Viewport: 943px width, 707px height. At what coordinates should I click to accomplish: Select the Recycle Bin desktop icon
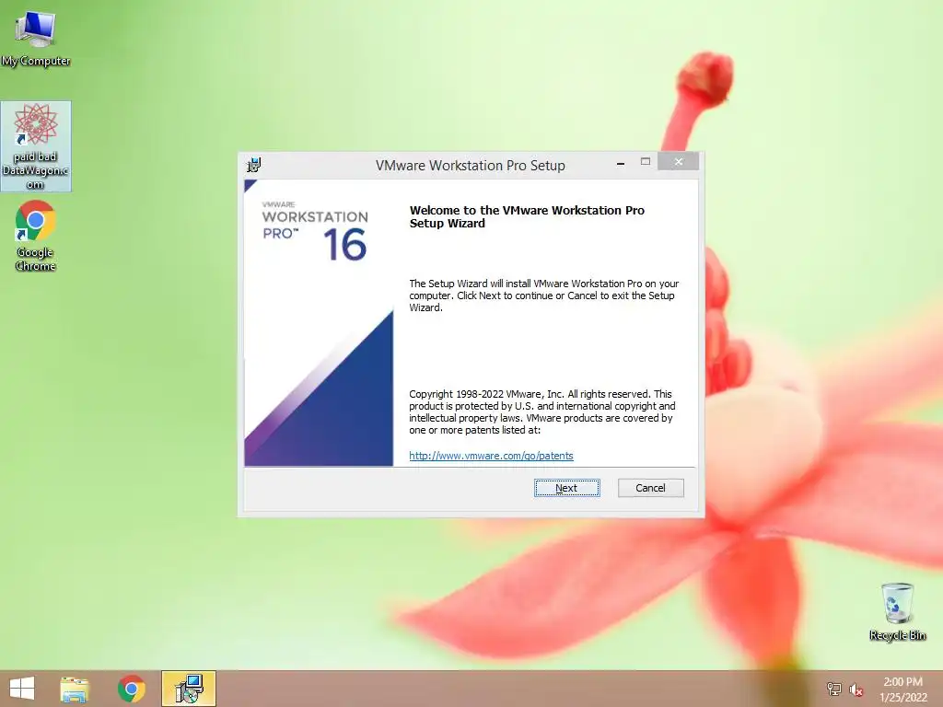click(897, 611)
